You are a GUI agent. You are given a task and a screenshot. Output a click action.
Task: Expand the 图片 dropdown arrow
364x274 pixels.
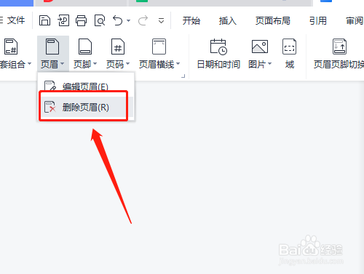(269, 64)
